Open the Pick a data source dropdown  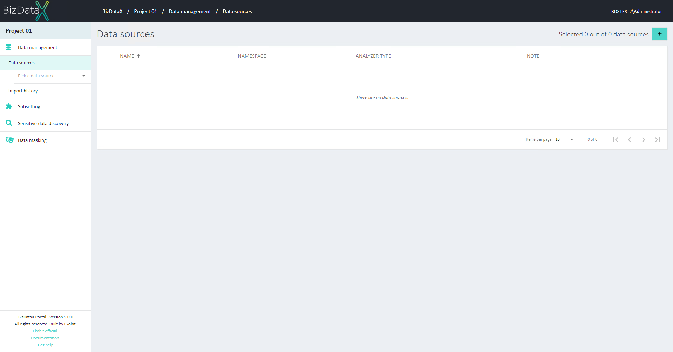click(52, 76)
